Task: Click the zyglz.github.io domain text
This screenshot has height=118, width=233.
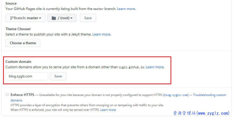Action: coord(132,67)
